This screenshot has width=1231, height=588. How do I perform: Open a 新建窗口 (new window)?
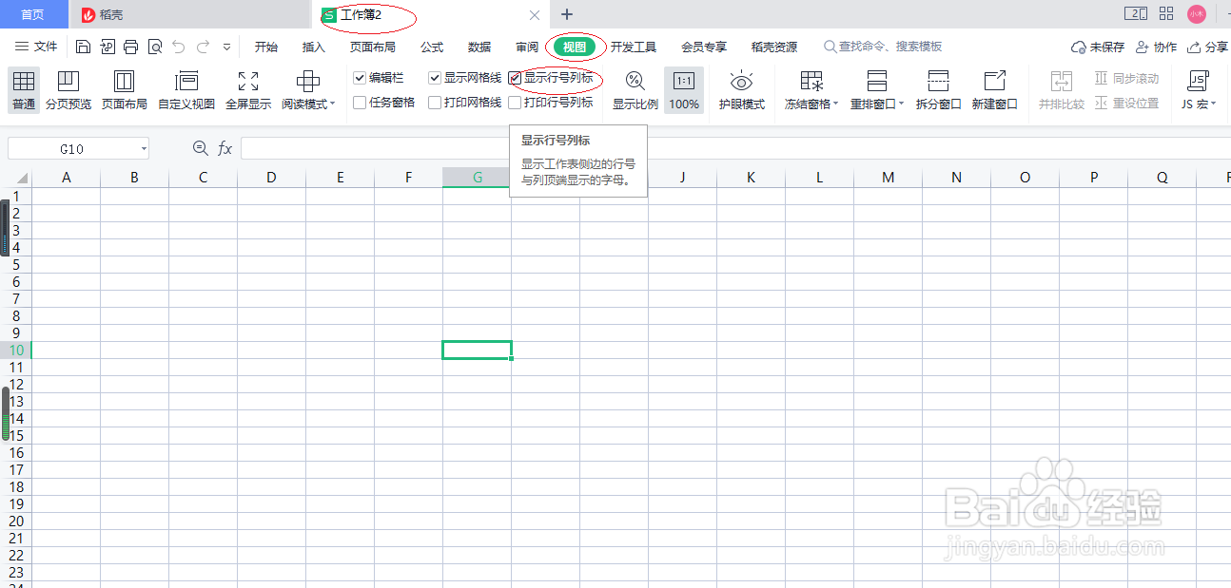pos(993,90)
